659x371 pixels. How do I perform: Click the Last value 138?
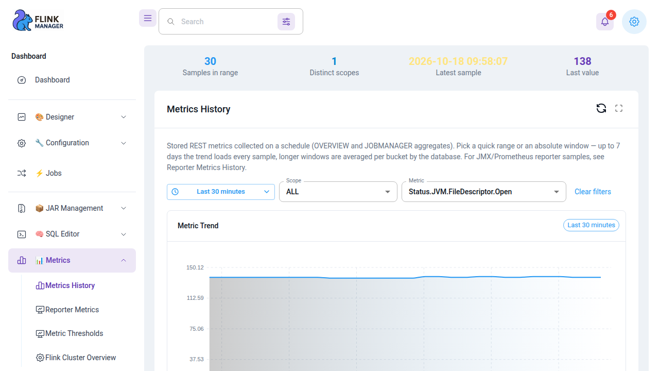[x=582, y=61]
